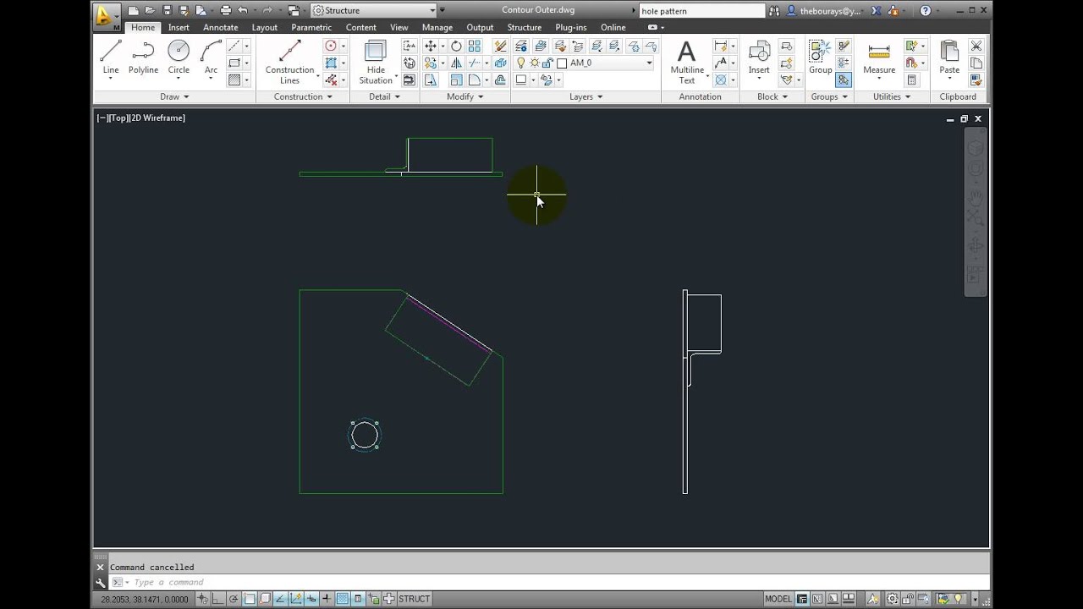Click the Paste clipboard tool
1083x609 pixels.
[x=949, y=59]
